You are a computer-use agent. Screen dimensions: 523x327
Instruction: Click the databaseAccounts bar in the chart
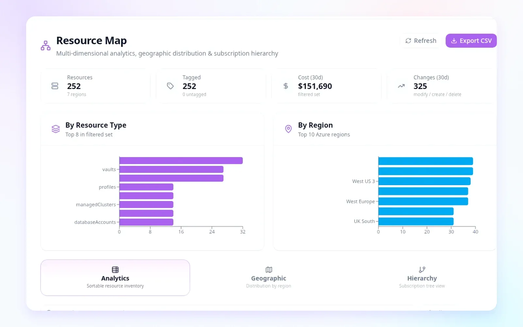pyautogui.click(x=146, y=222)
